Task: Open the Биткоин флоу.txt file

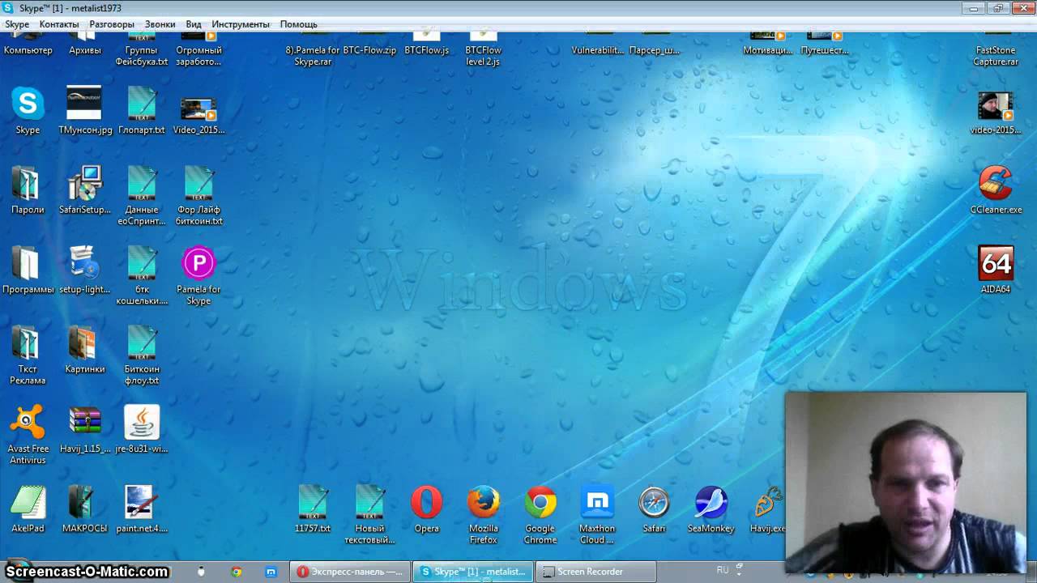Action: (142, 355)
